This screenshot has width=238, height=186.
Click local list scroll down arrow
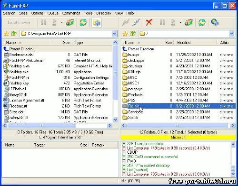coord(115,120)
